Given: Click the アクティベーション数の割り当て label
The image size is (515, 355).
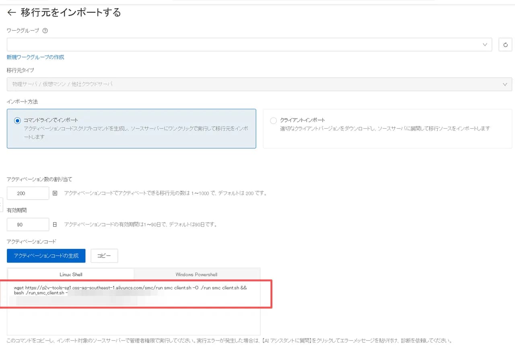Looking at the screenshot, I should coord(39,179).
